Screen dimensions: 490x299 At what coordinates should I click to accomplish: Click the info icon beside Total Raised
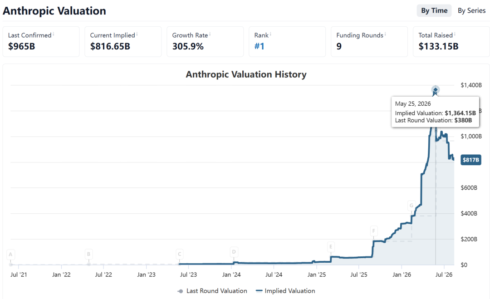(455, 34)
